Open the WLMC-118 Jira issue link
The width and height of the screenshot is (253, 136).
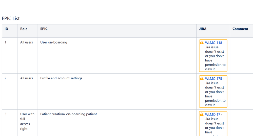tap(213, 43)
